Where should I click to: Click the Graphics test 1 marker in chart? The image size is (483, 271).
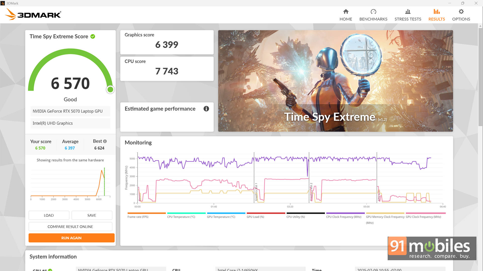256,192
